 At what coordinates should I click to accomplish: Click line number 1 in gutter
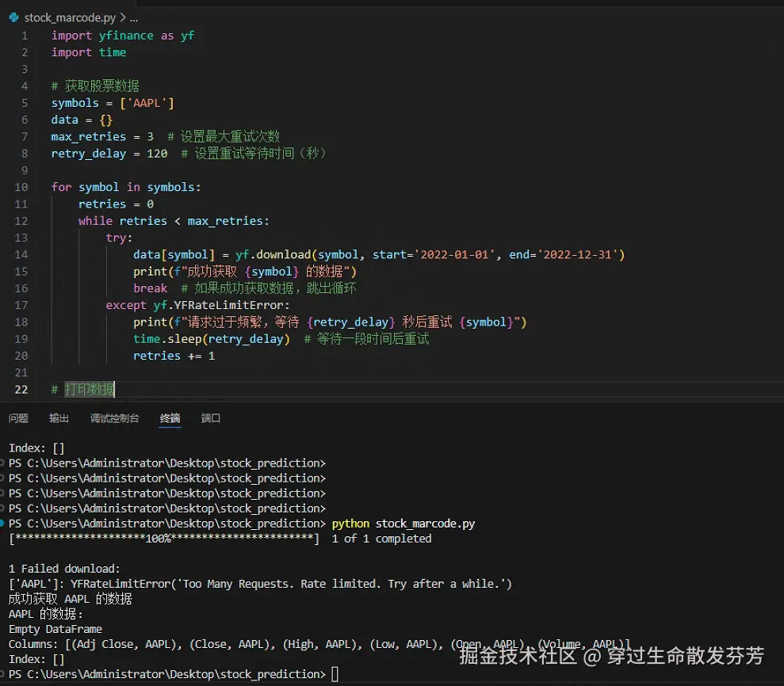tap(25, 36)
